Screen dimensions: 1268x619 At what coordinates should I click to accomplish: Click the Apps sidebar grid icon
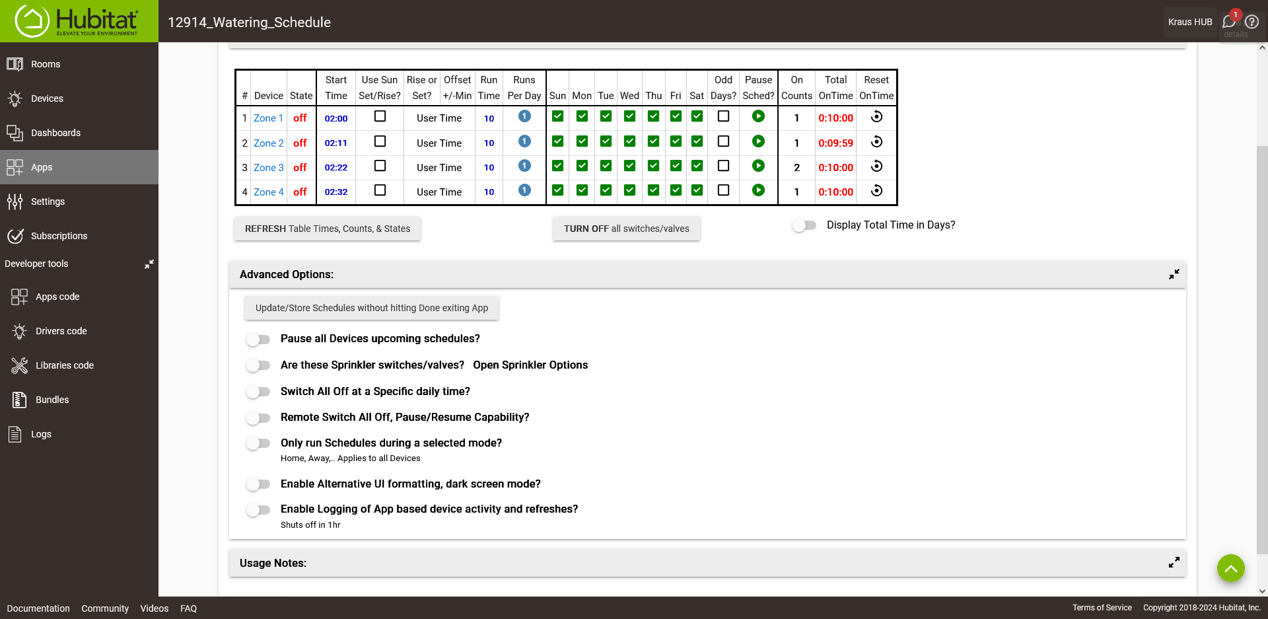point(15,167)
